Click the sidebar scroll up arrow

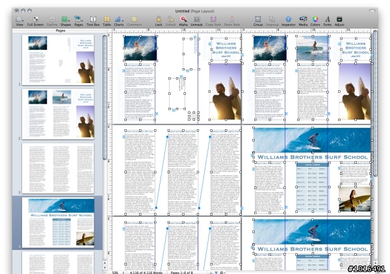(105, 262)
